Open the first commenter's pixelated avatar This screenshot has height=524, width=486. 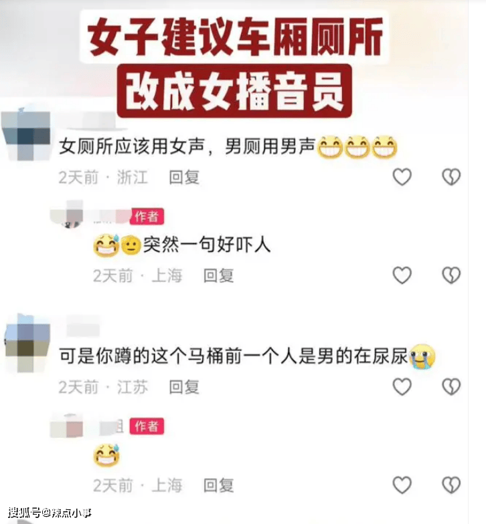[26, 135]
